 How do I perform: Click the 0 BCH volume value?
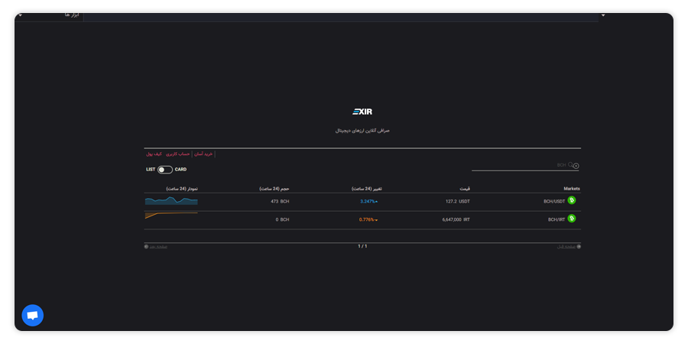pyautogui.click(x=282, y=219)
